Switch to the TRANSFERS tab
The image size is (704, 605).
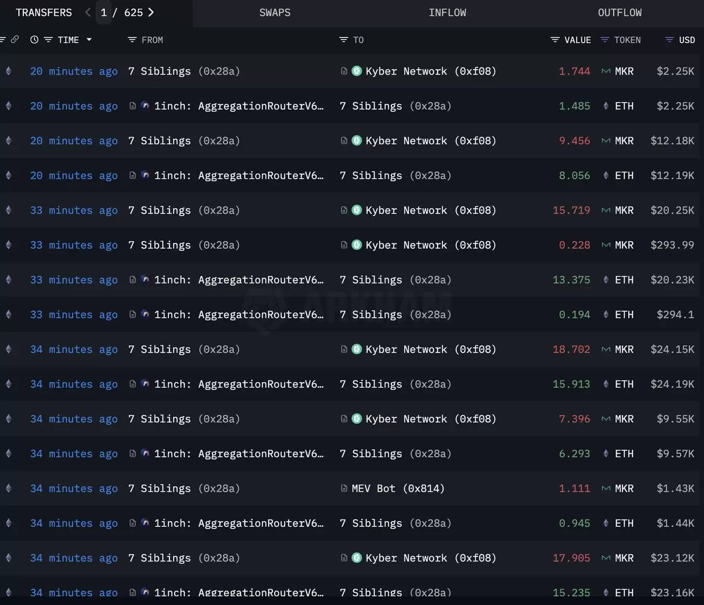tap(44, 12)
